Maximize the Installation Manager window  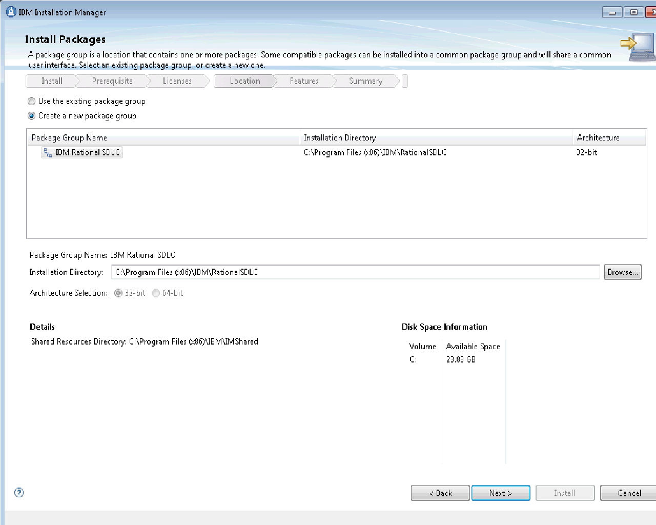pos(634,12)
